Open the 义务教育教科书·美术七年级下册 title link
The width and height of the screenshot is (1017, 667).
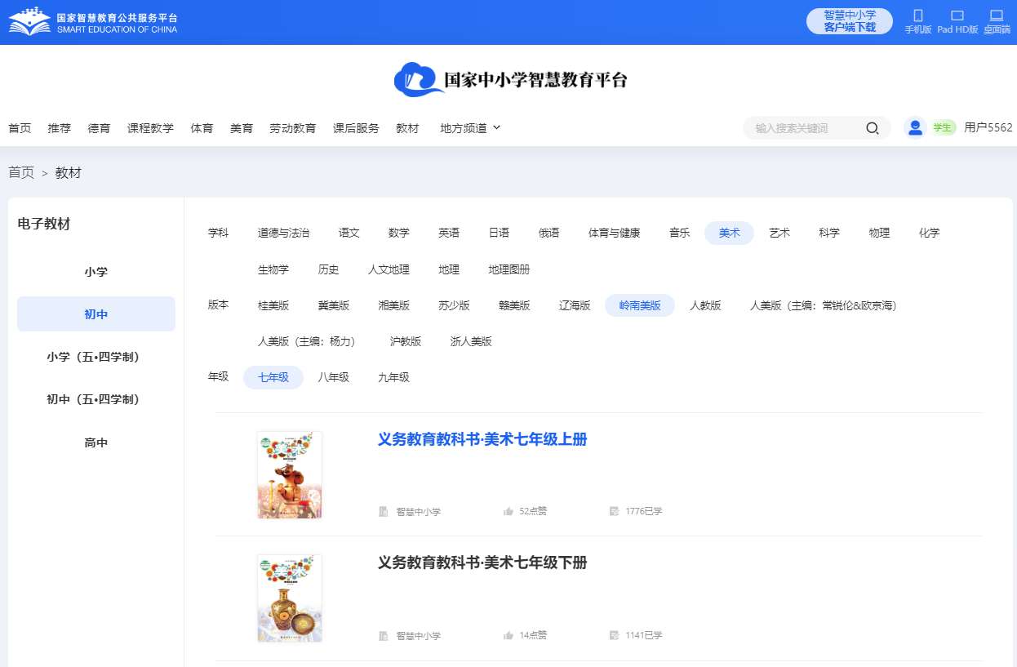point(482,563)
